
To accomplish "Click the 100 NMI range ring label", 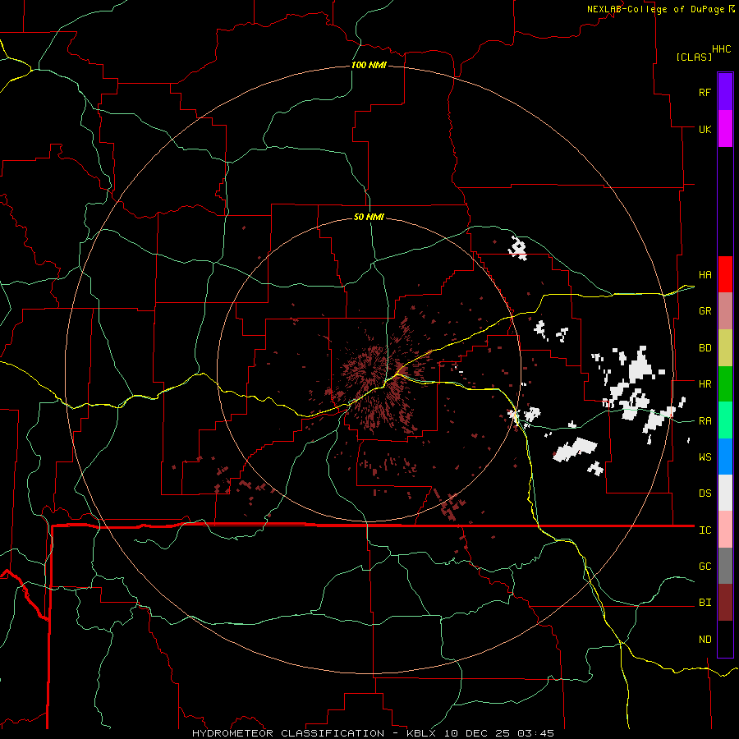I will pyautogui.click(x=369, y=65).
